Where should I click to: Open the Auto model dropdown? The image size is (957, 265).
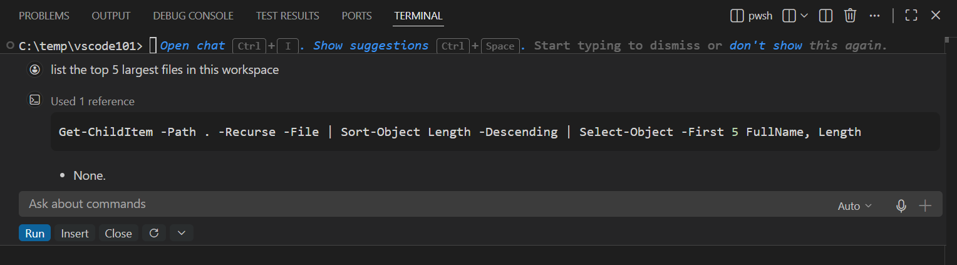[855, 205]
